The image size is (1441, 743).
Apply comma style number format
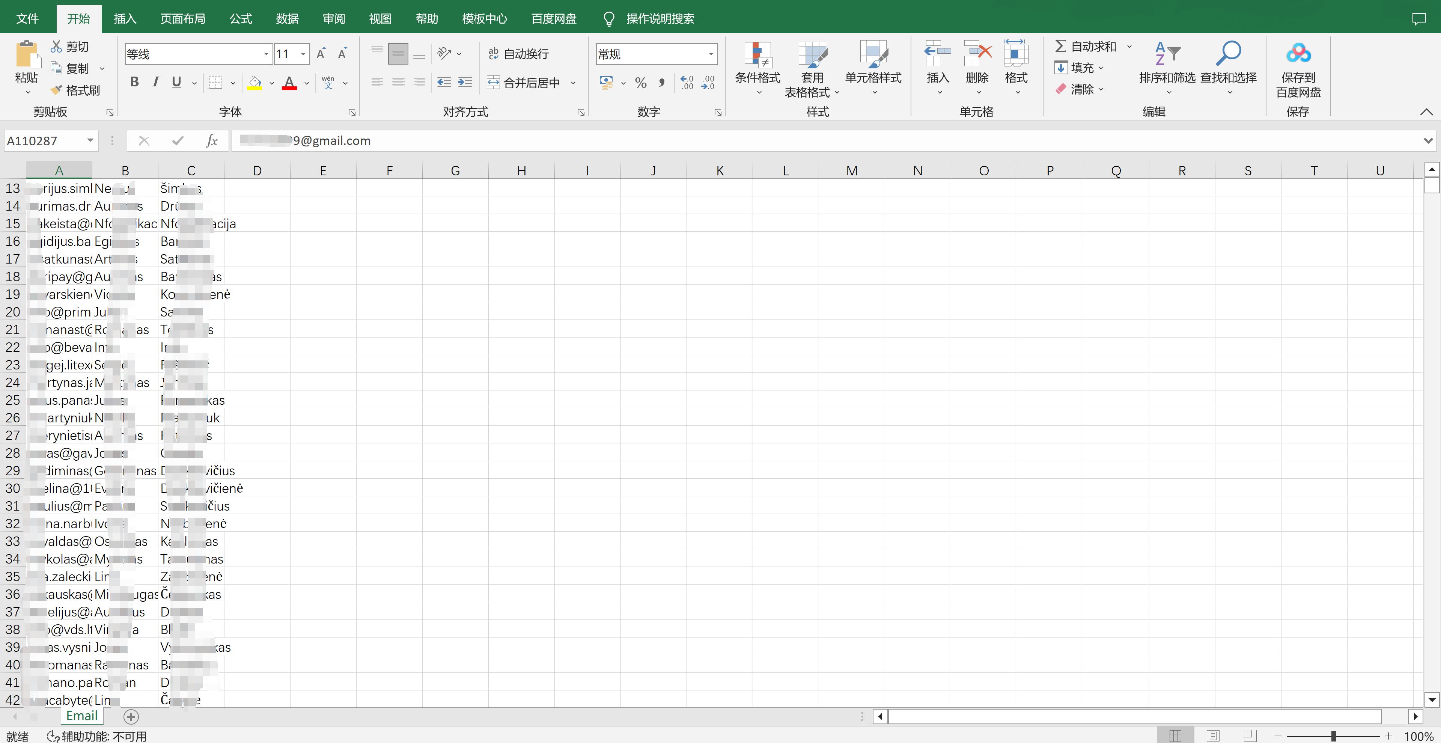662,83
